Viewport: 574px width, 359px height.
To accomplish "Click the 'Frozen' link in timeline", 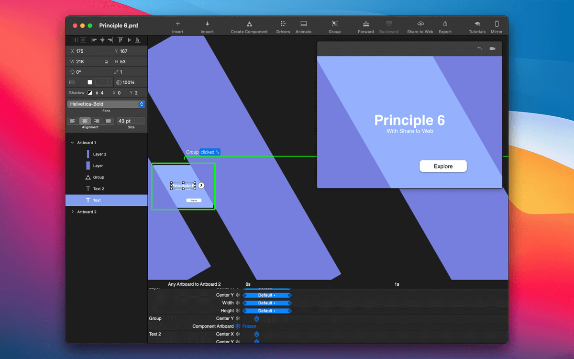I will [249, 326].
